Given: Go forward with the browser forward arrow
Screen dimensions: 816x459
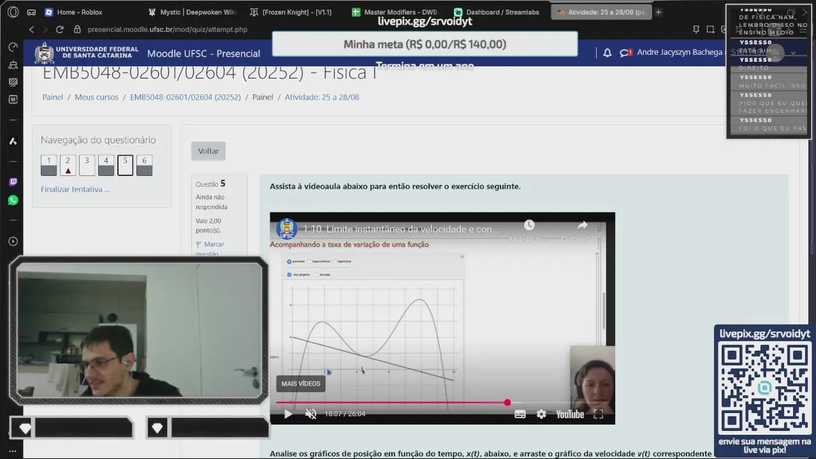Looking at the screenshot, I should click(x=46, y=29).
